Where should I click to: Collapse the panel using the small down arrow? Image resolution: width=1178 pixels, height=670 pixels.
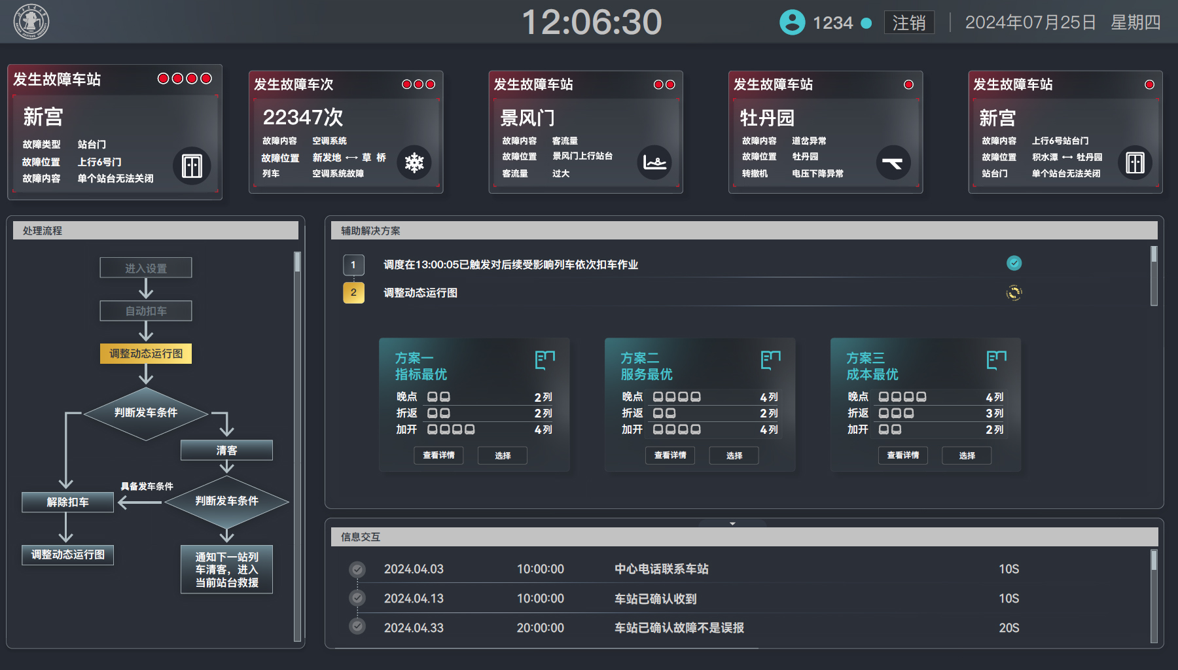(x=732, y=523)
